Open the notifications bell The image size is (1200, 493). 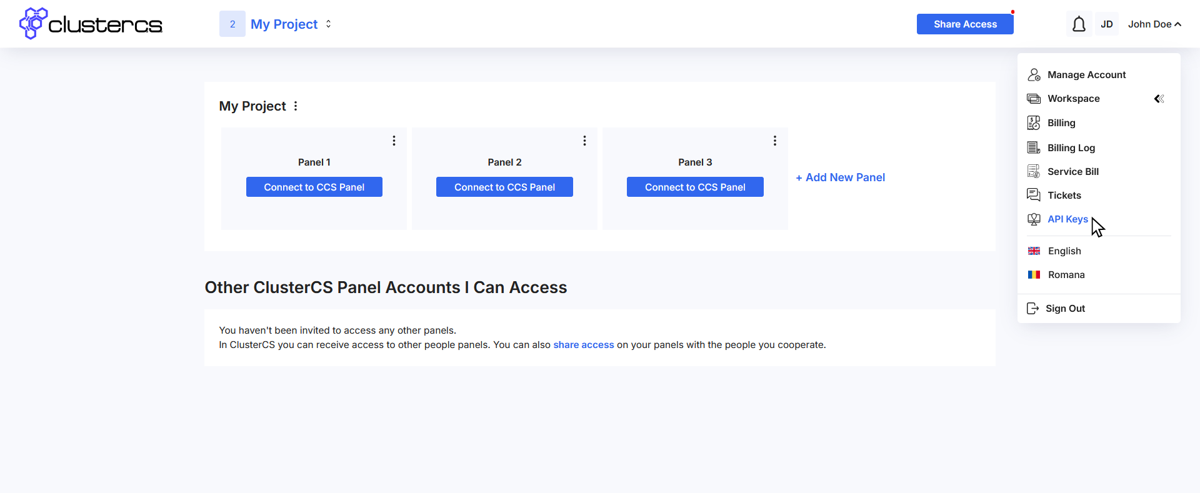[x=1079, y=24]
